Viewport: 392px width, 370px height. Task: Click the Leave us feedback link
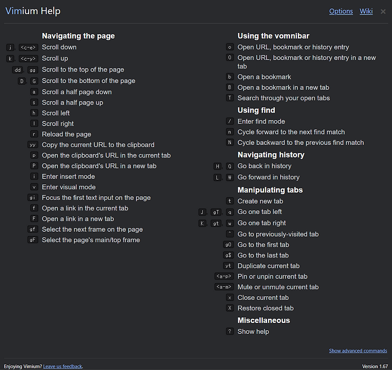(x=63, y=366)
